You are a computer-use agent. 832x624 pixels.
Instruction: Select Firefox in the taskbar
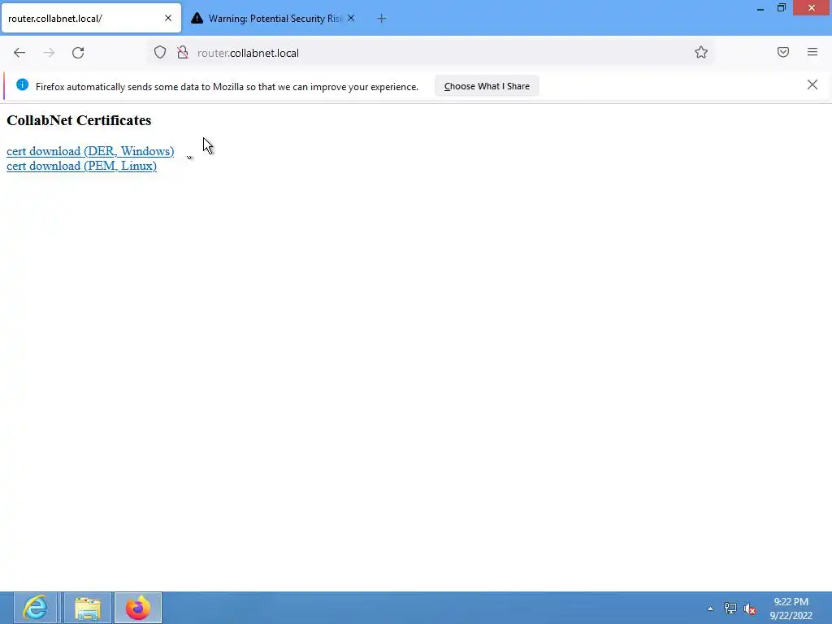138,608
